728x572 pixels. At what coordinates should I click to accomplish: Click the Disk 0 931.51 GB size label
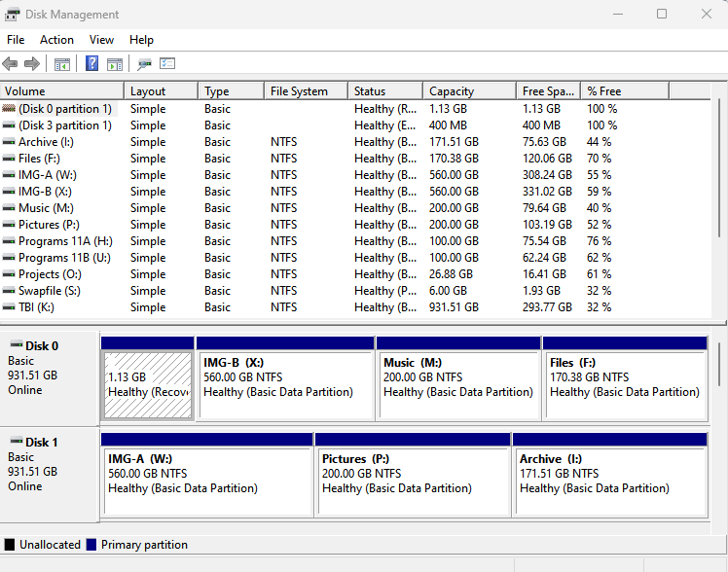click(x=32, y=375)
